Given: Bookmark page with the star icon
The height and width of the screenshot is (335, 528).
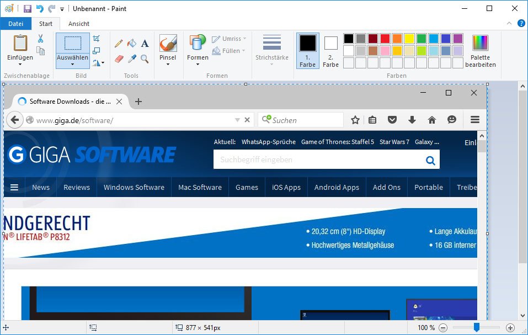Looking at the screenshot, I should click(x=355, y=120).
